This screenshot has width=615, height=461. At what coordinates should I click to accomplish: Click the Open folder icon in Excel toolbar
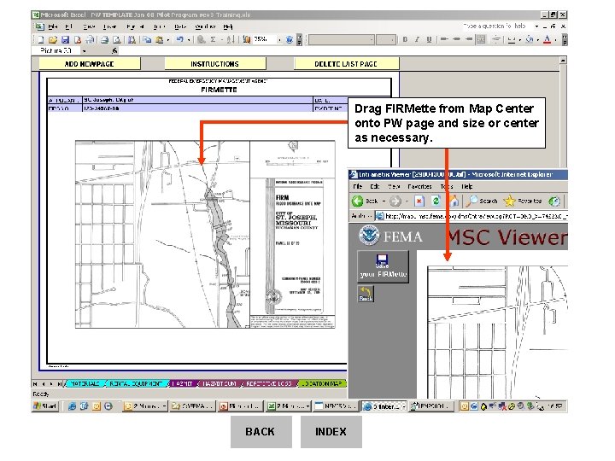[53, 39]
